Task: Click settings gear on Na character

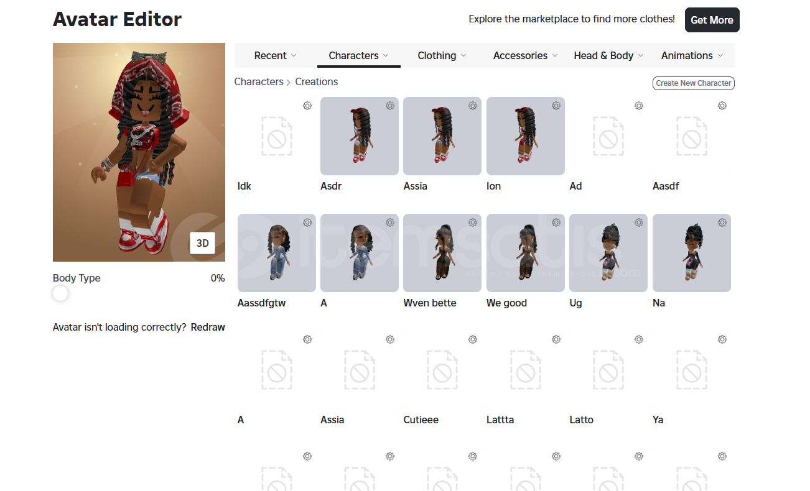Action: (x=722, y=223)
